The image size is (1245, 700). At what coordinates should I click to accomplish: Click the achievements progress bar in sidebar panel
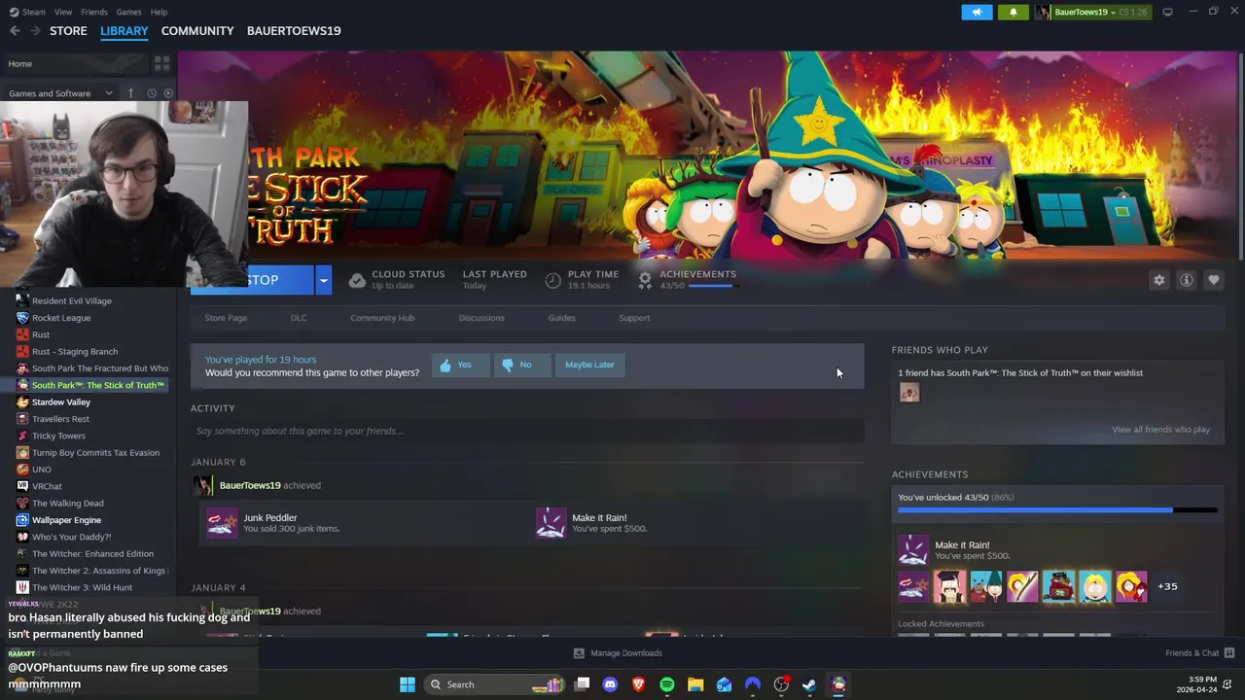click(x=1057, y=510)
